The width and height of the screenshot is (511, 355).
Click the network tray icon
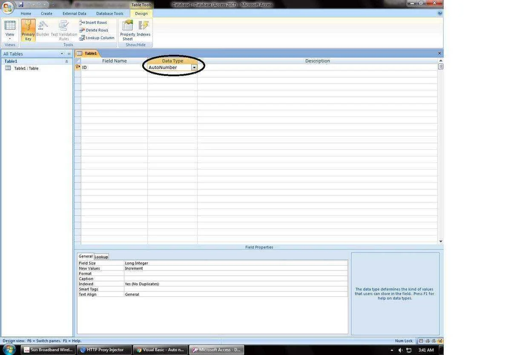tap(409, 350)
